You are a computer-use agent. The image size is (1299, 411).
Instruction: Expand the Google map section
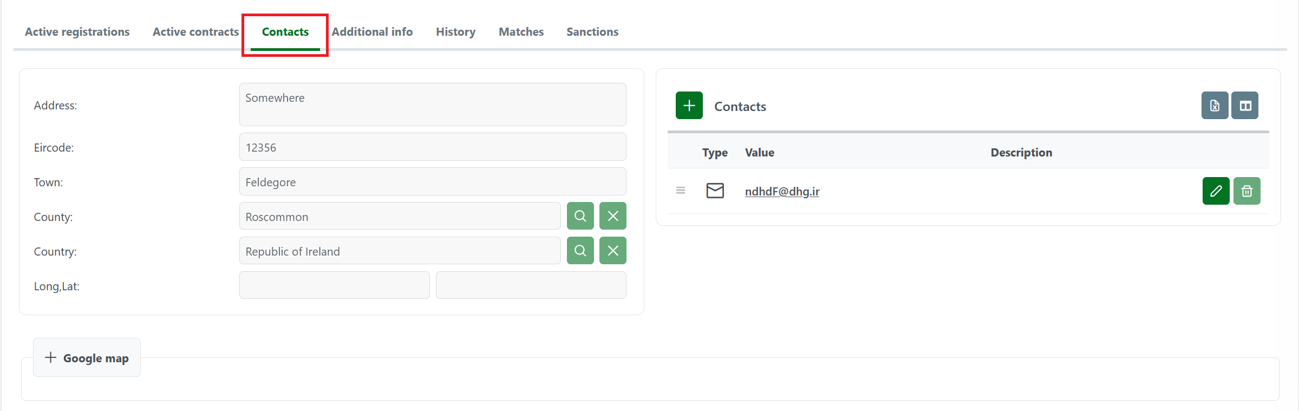[87, 358]
